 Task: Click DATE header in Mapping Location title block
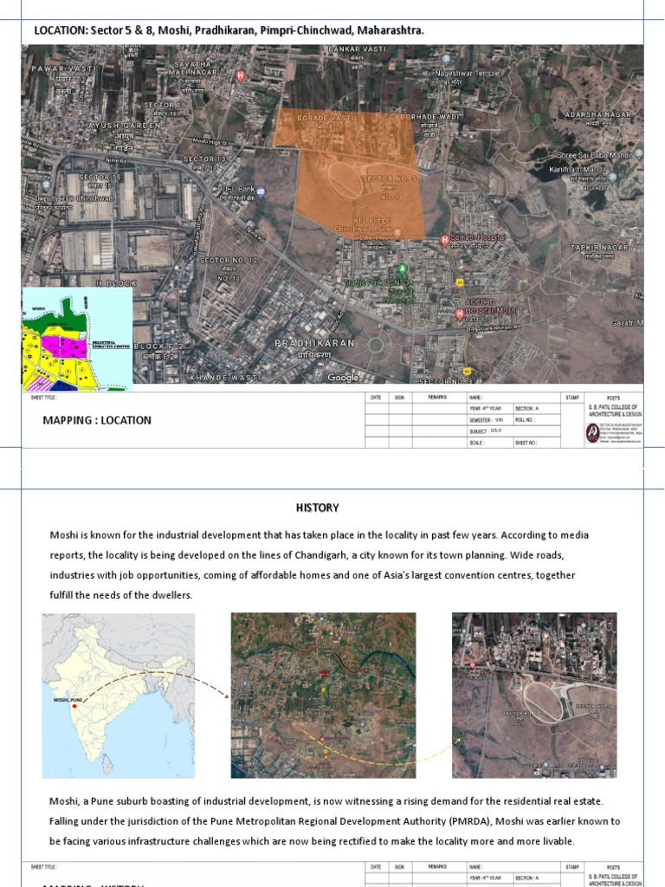(x=376, y=397)
